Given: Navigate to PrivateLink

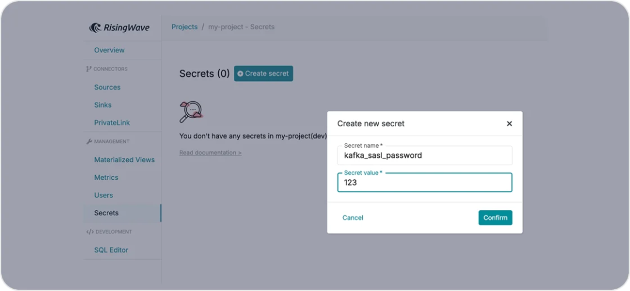Looking at the screenshot, I should pos(112,123).
